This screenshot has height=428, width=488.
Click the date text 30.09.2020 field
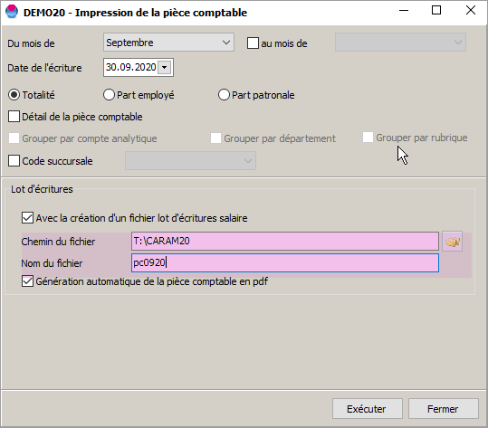[130, 67]
